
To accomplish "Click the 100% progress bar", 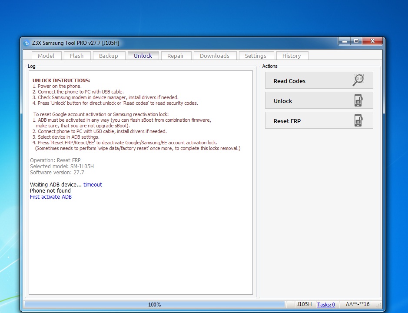I will 155,304.
